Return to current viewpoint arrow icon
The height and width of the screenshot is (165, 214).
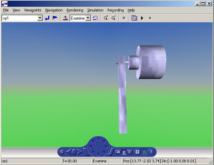click(47, 18)
